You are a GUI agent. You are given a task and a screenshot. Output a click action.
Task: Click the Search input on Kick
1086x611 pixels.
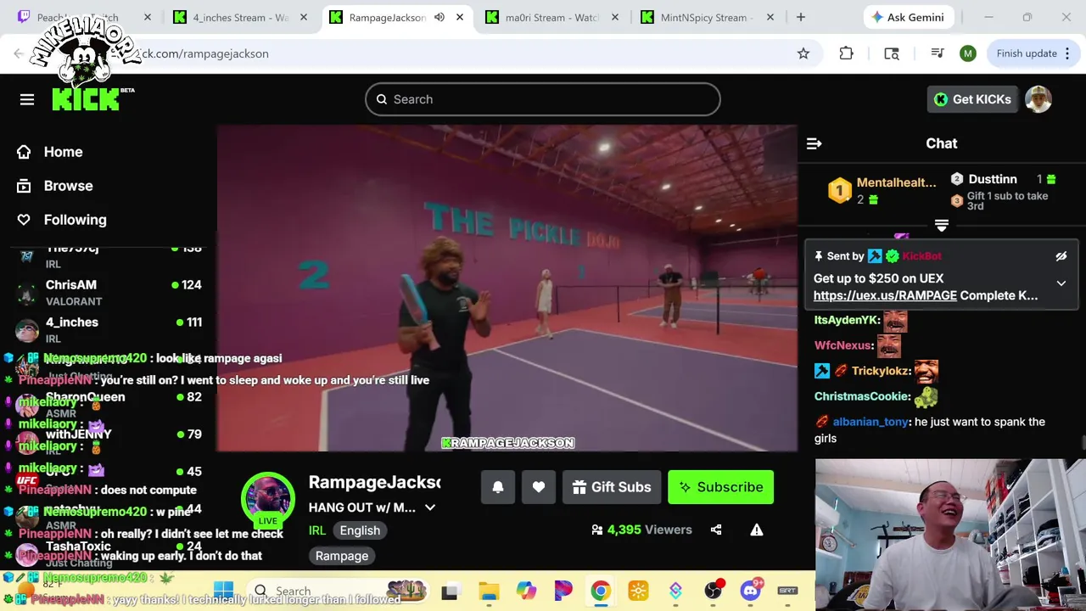543,99
